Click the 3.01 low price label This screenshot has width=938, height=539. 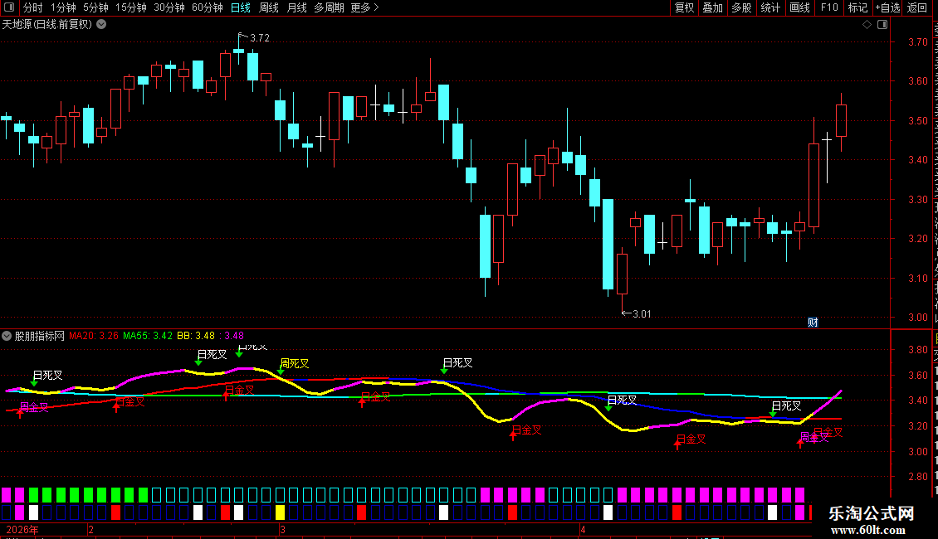[642, 313]
